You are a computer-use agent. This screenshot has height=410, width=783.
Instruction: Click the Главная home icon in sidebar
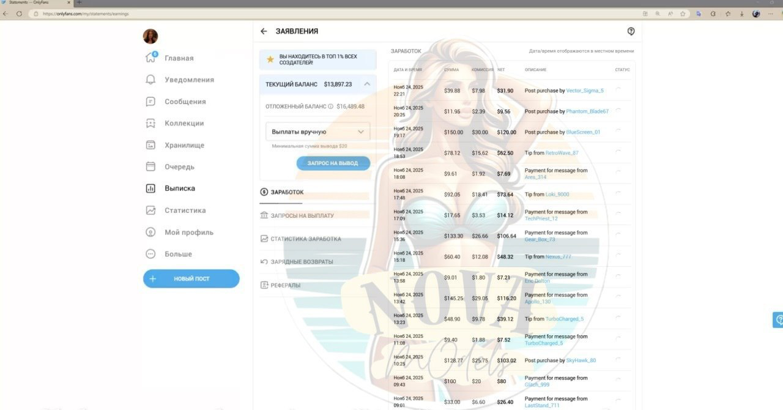pyautogui.click(x=150, y=58)
